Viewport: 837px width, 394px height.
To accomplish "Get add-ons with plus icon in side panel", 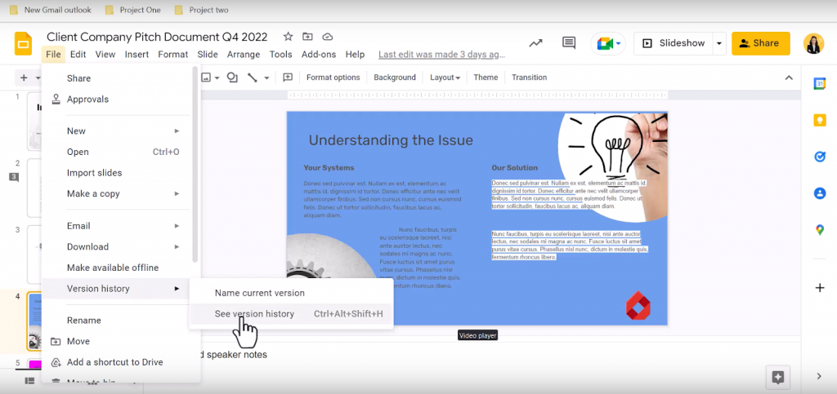I will point(819,288).
